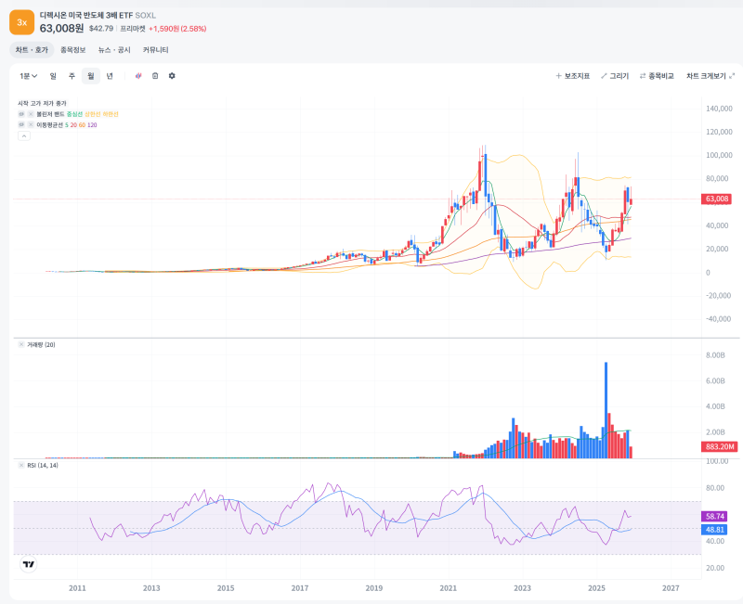Go to the 커뮤니티 tab

click(x=156, y=50)
